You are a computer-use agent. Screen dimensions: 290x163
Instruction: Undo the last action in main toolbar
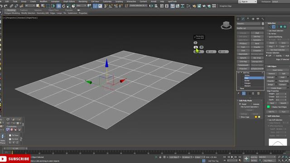[1, 6]
